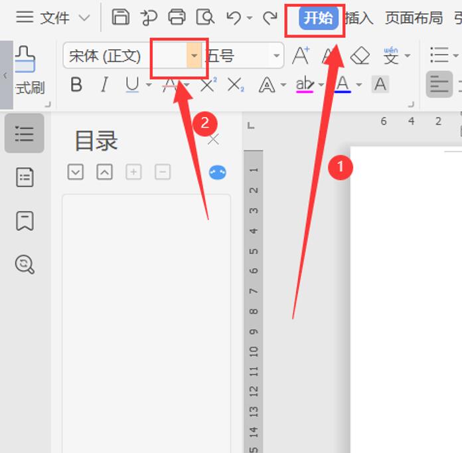This screenshot has height=453, width=462.
Task: Toggle Underline formatting
Action: [132, 84]
